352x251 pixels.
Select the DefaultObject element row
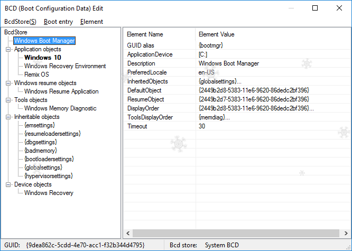click(x=237, y=90)
